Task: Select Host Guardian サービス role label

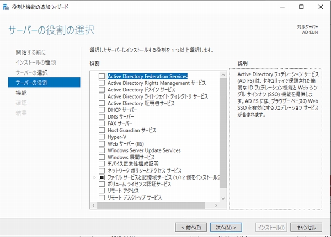Action: 132,130
